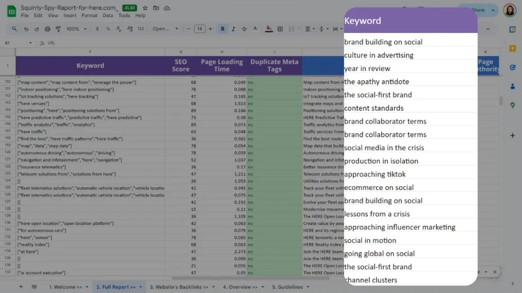Open Google Calendar side panel
Image resolution: width=522 pixels, height=293 pixels.
click(x=512, y=30)
